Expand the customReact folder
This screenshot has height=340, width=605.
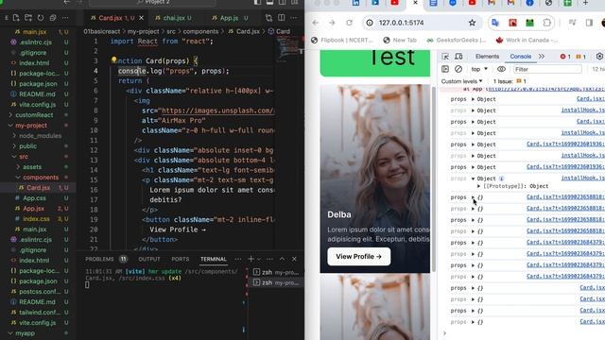[x=34, y=115]
